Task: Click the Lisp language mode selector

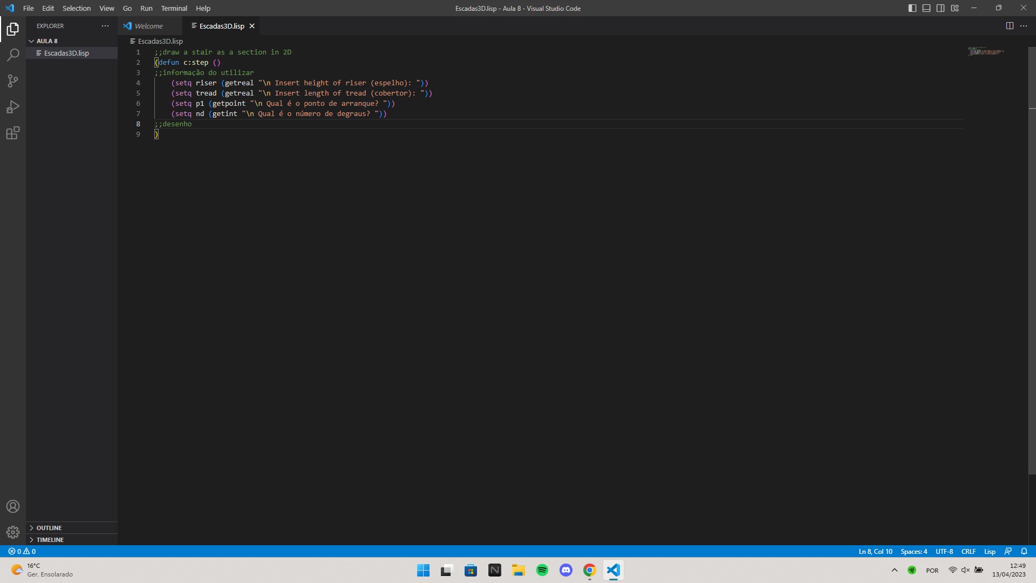Action: (x=990, y=551)
